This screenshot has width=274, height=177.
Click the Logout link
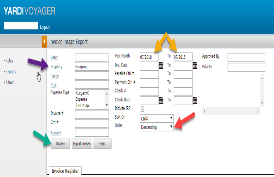(x=45, y=27)
